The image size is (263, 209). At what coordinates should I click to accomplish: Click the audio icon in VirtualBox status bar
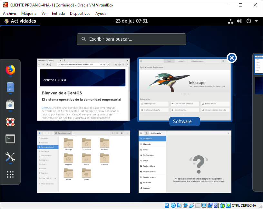point(179,205)
